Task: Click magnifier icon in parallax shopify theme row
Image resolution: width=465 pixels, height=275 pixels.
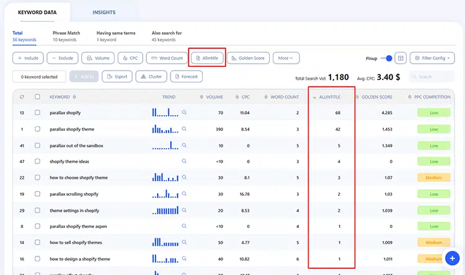Action: (184, 129)
